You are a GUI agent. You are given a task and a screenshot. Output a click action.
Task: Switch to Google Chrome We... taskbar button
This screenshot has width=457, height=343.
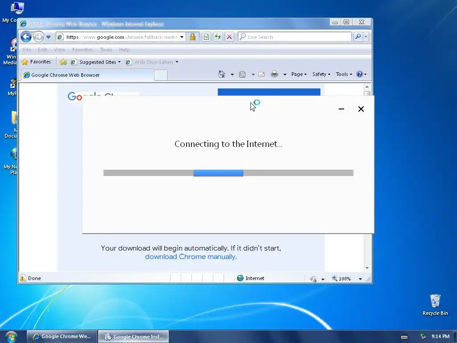click(62, 336)
